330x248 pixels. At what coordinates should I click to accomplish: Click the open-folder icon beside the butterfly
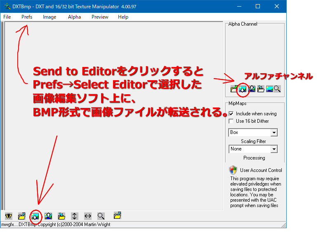[x=22, y=216]
